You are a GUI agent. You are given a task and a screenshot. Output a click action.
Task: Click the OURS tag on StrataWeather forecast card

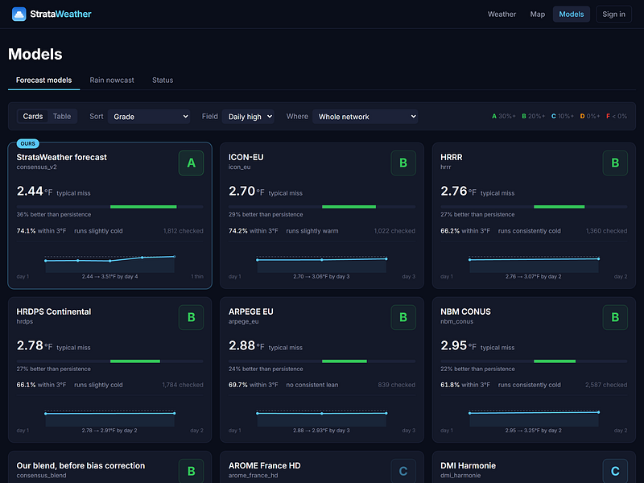coord(28,143)
